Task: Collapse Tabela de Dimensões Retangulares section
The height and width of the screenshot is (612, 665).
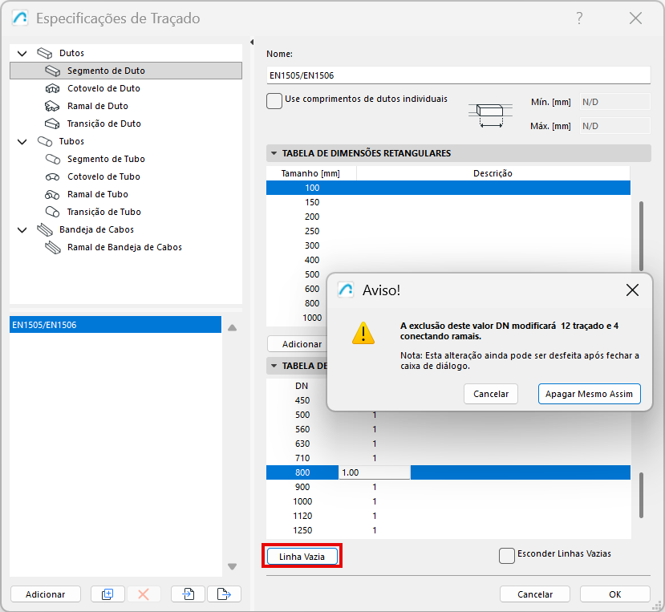Action: click(x=274, y=153)
